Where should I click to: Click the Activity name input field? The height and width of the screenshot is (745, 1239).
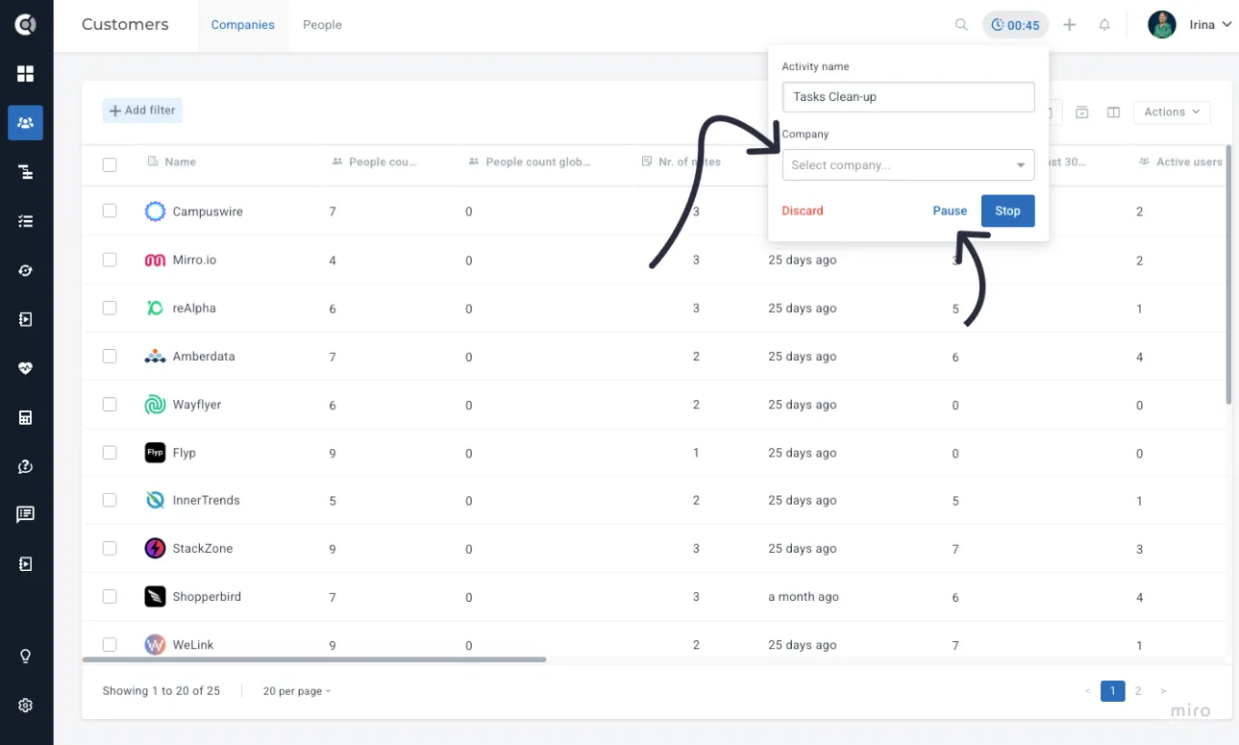click(x=908, y=97)
